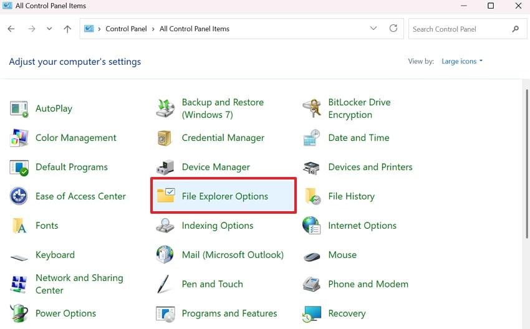Open the Fonts text link
This screenshot has height=329, width=530.
pyautogui.click(x=47, y=226)
